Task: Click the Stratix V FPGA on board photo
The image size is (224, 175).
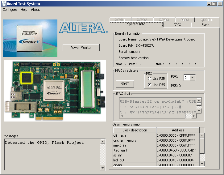Action: click(54, 90)
